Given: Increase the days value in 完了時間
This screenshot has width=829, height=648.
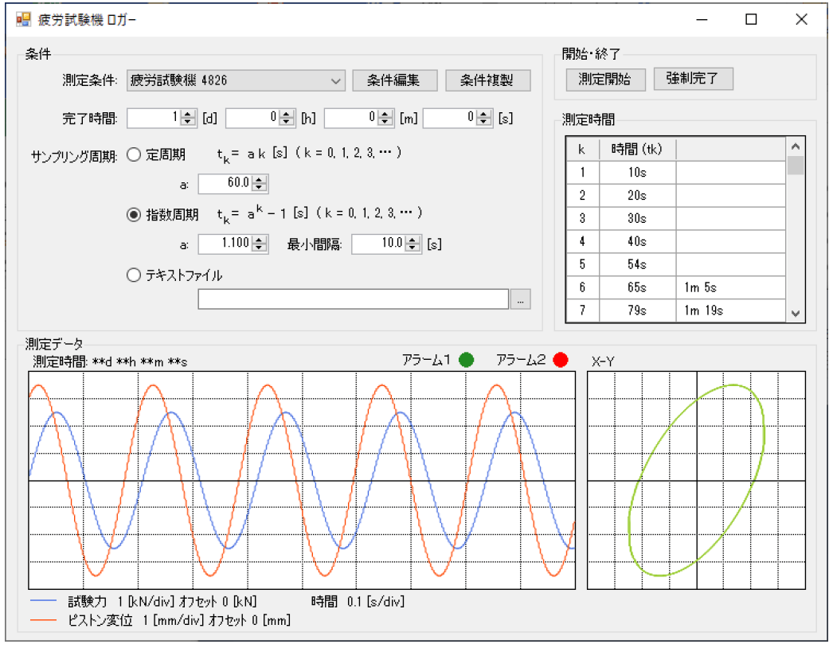Looking at the screenshot, I should pos(188,115).
